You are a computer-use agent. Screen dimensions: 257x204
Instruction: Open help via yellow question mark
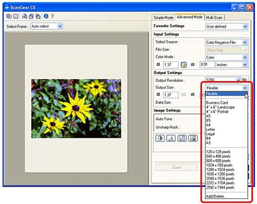point(52,16)
